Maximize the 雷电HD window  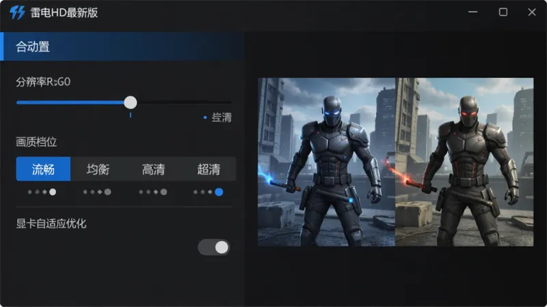[503, 12]
